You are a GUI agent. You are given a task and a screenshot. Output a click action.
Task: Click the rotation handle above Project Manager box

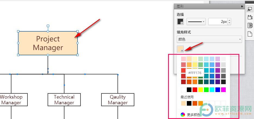click(x=48, y=26)
